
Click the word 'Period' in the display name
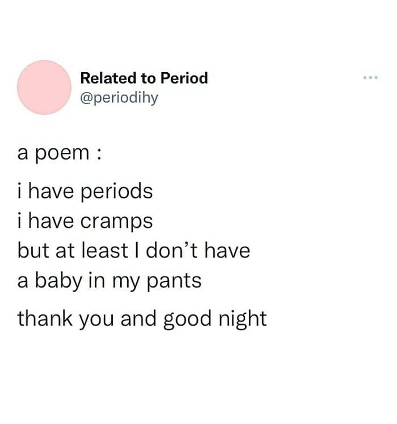point(184,78)
